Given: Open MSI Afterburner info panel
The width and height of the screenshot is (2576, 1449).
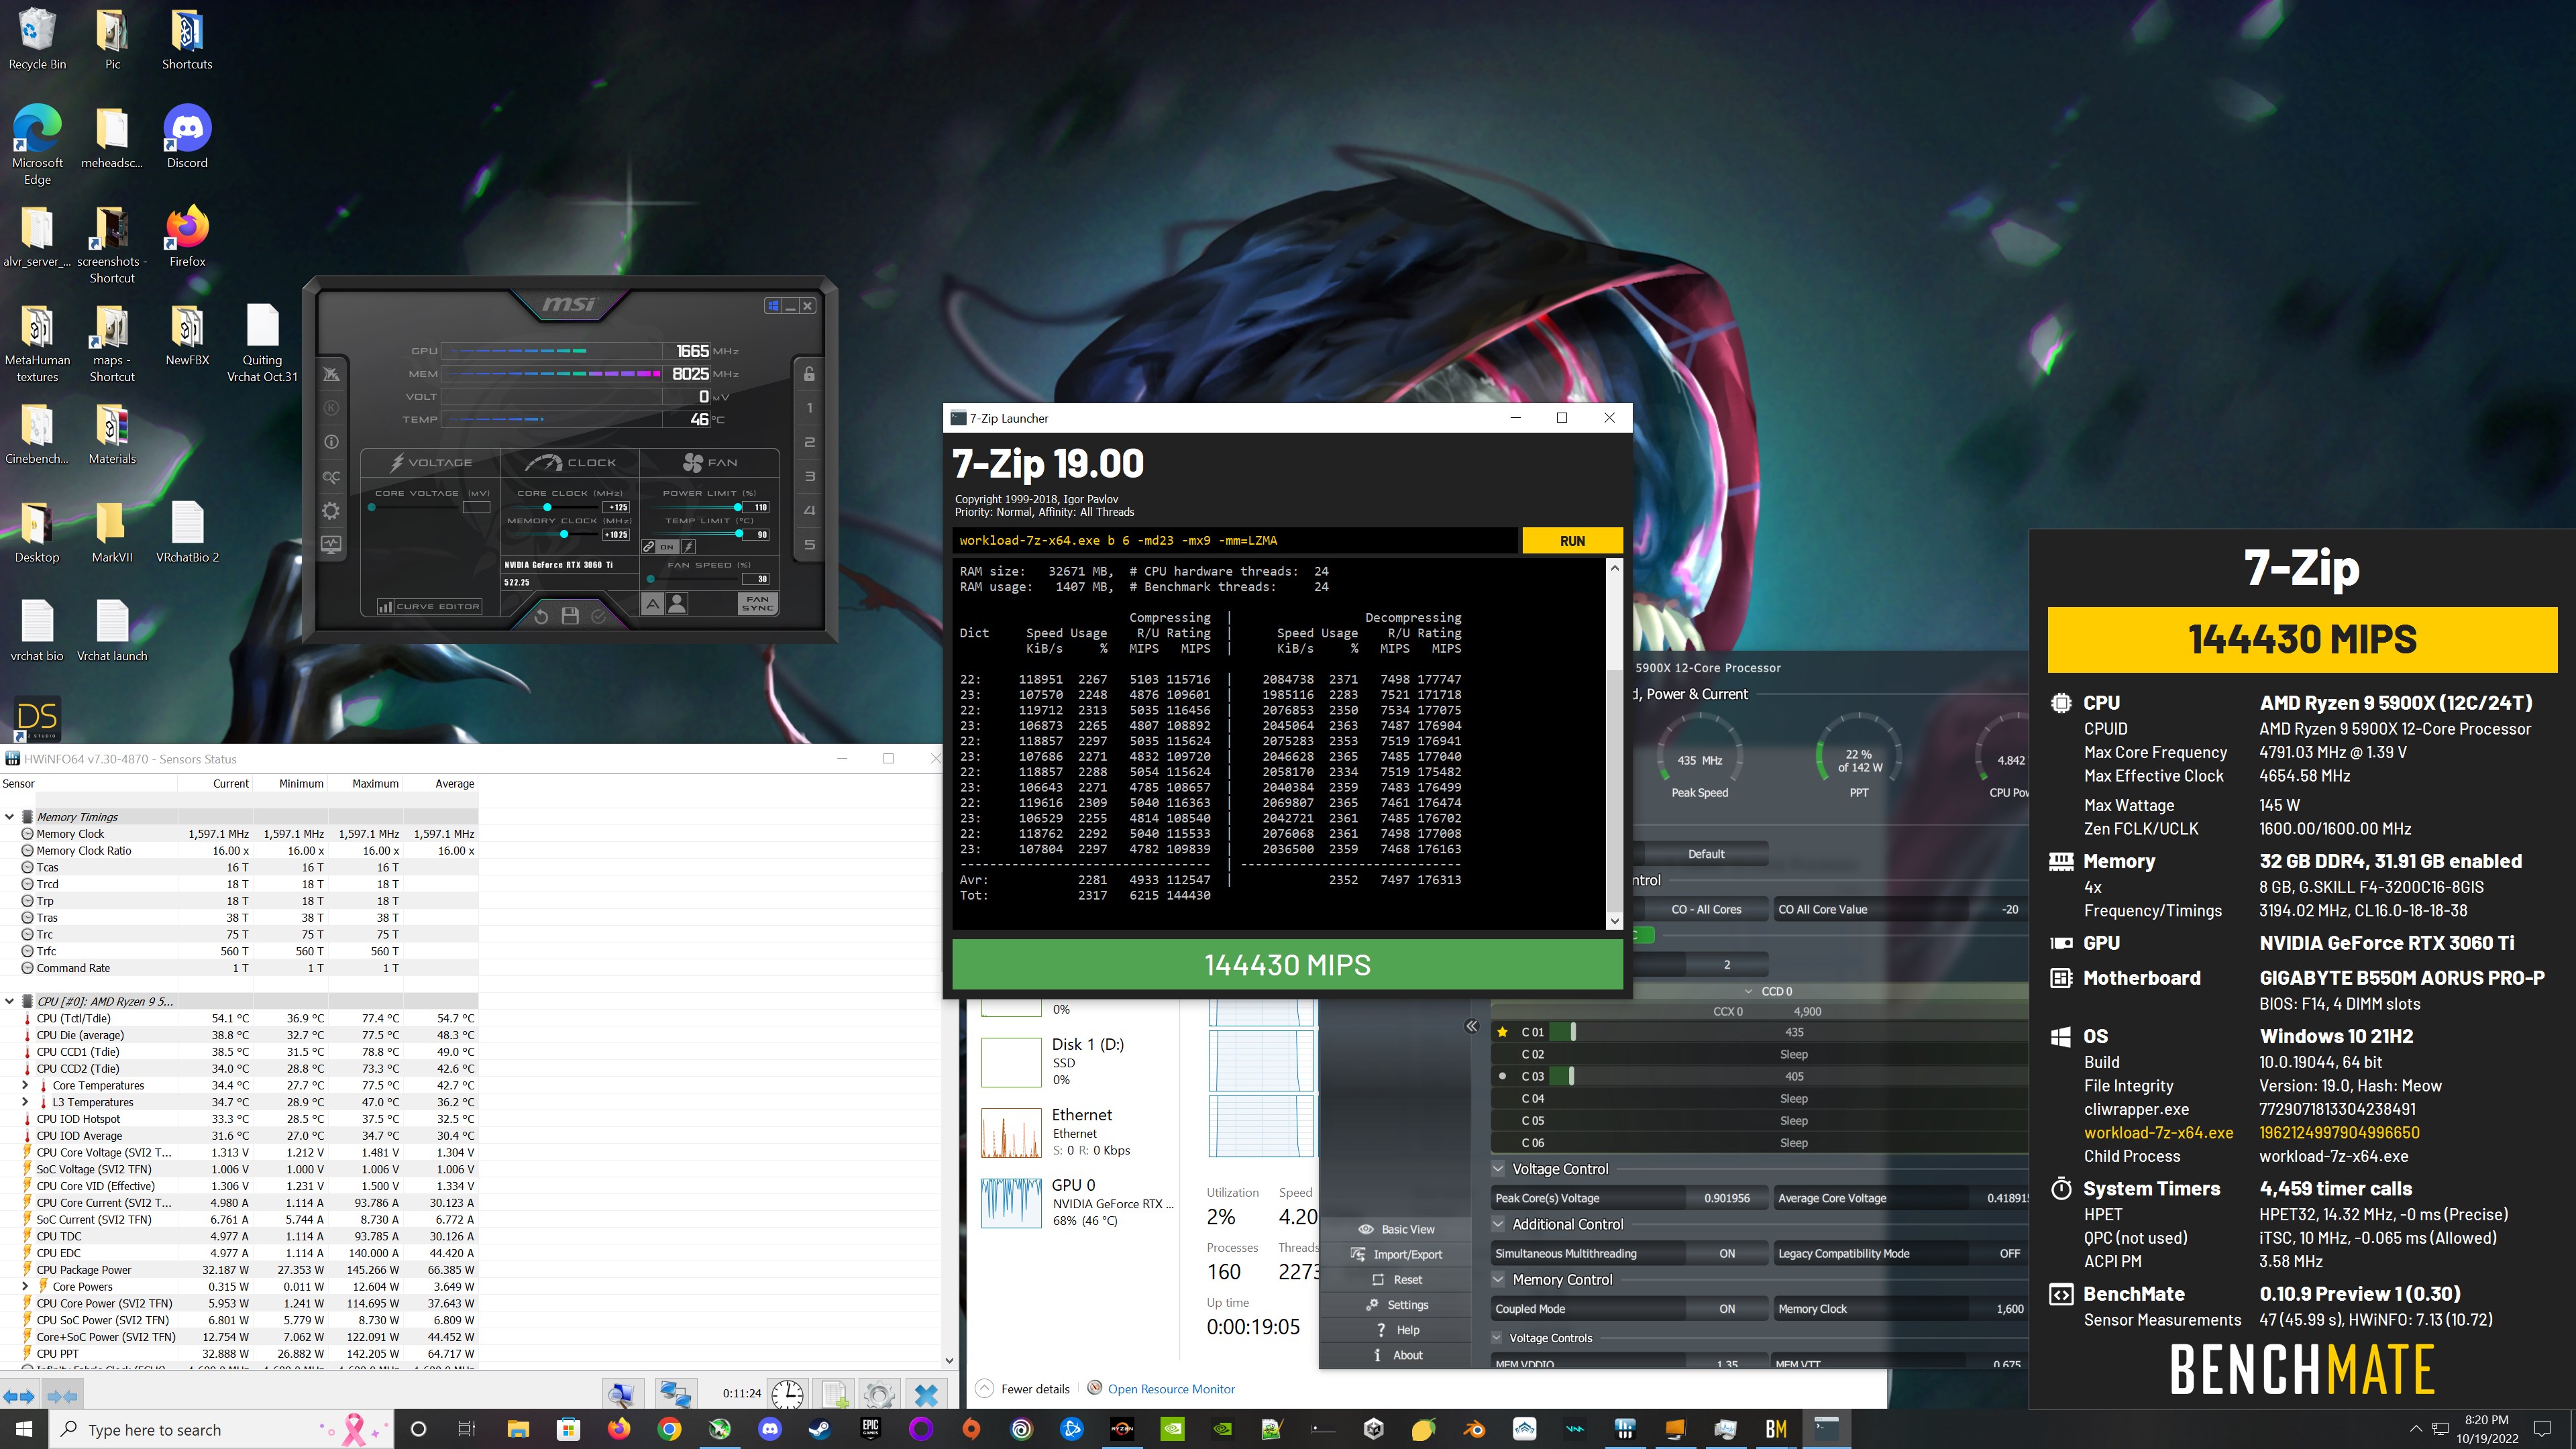Looking at the screenshot, I should [x=331, y=442].
